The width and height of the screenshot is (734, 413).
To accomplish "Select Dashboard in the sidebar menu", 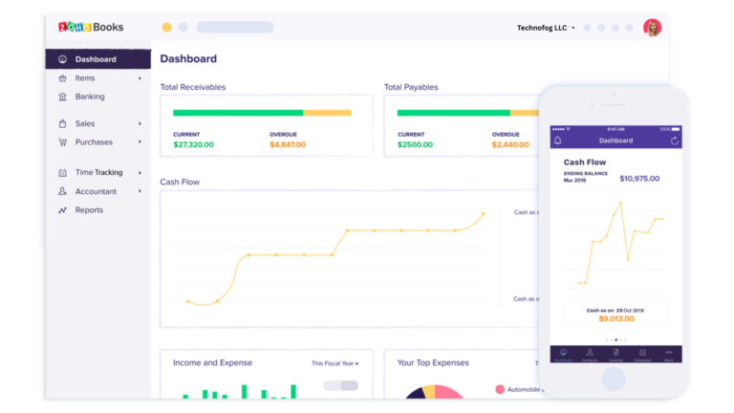I will pos(96,59).
